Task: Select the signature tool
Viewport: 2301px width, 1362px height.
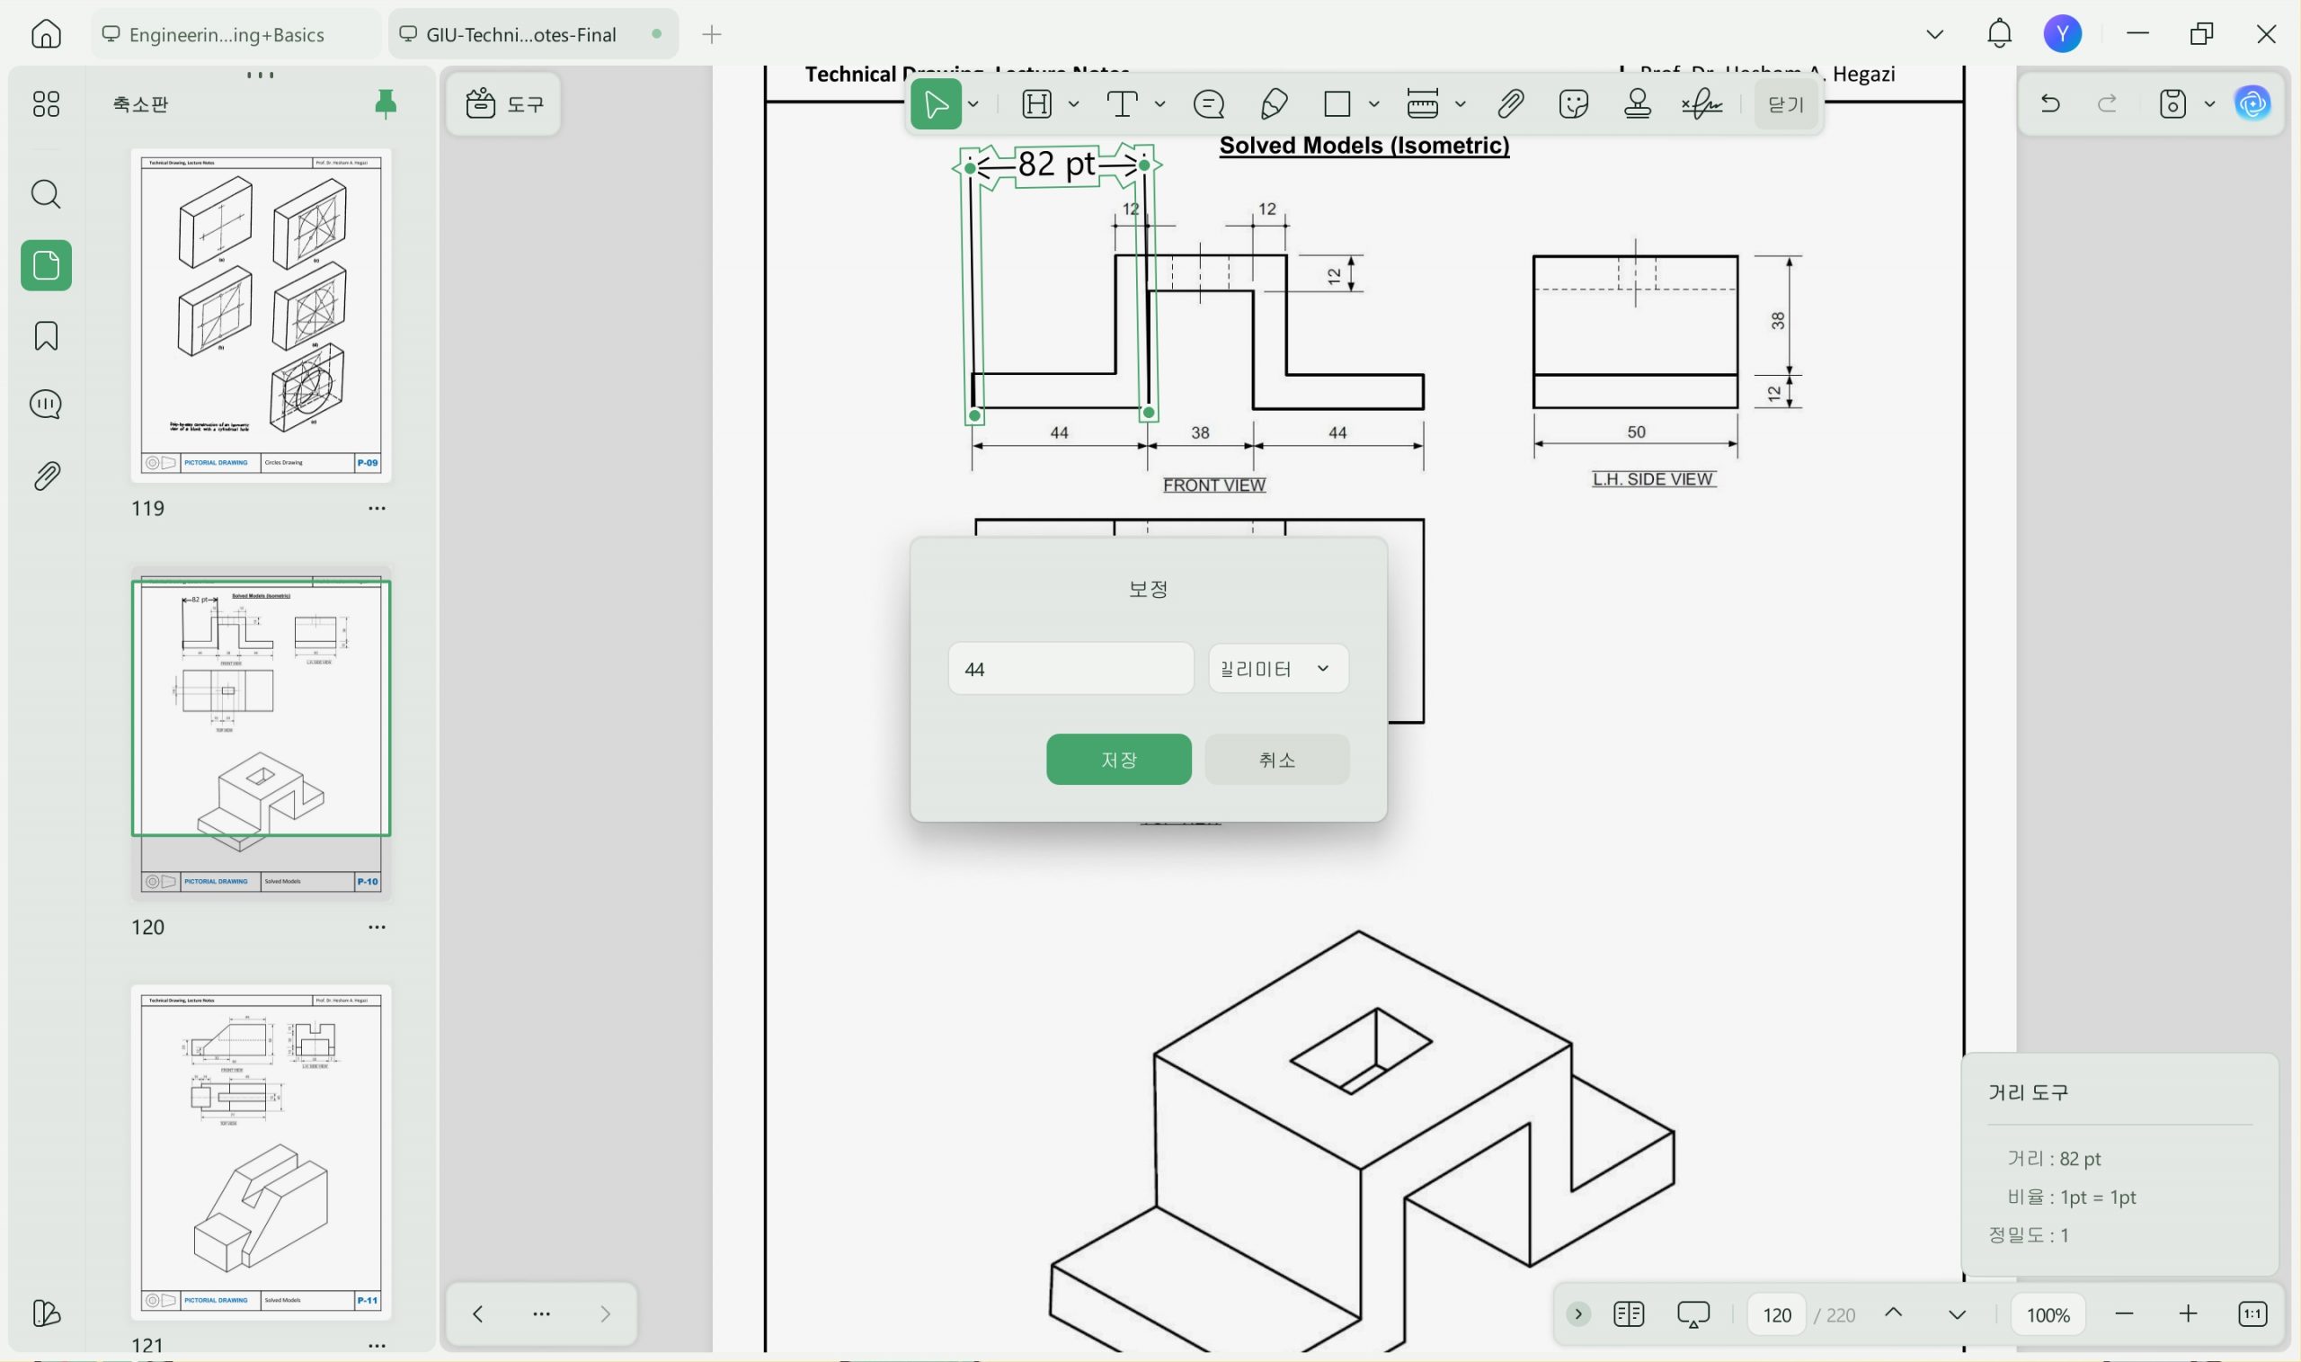Action: tap(1701, 103)
